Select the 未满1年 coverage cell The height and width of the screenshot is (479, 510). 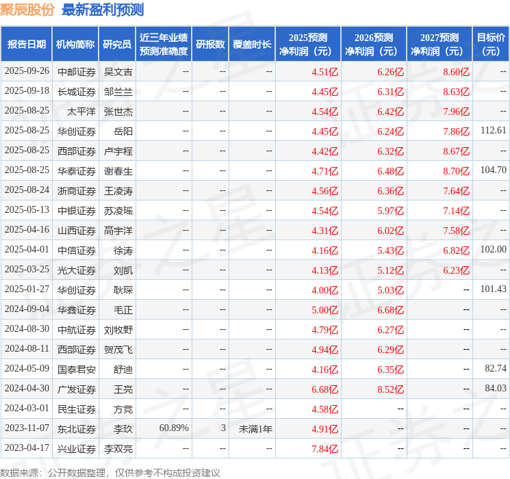click(255, 428)
